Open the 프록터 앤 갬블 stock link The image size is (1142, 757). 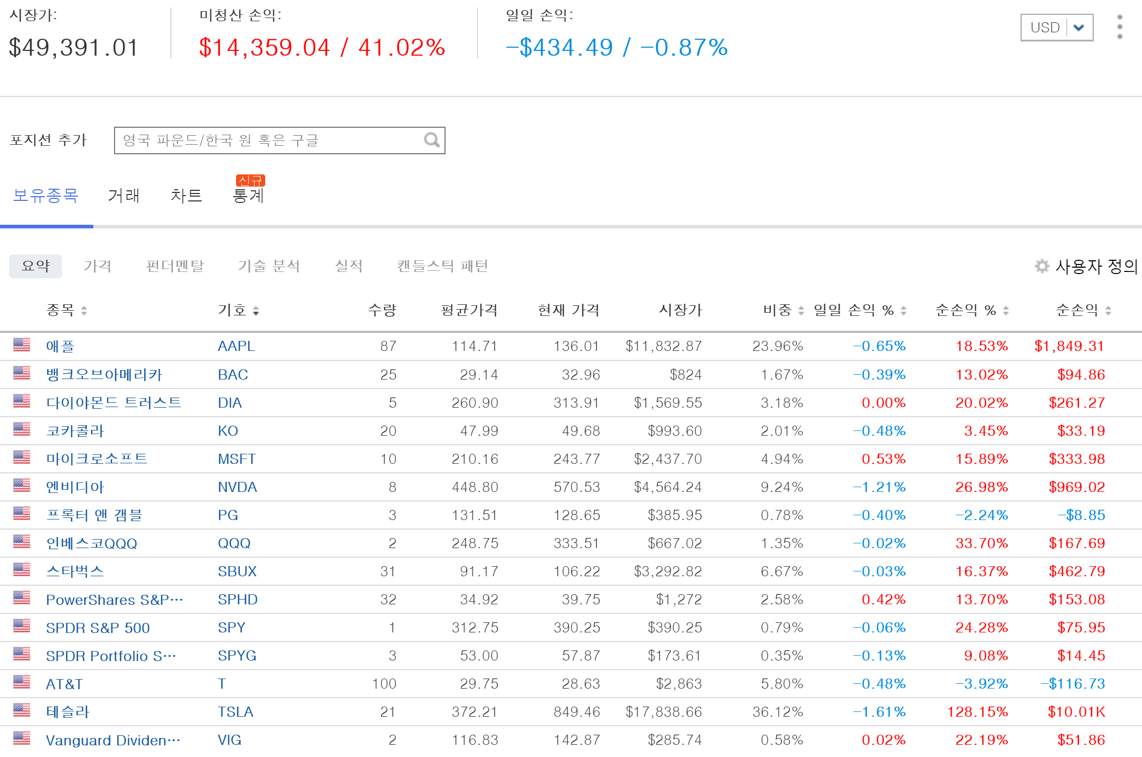[94, 515]
